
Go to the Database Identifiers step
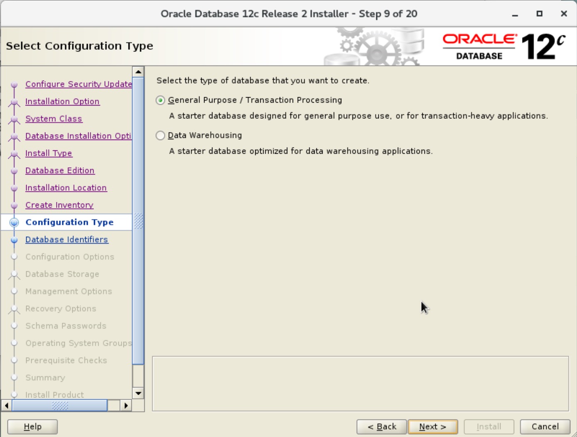[67, 240]
